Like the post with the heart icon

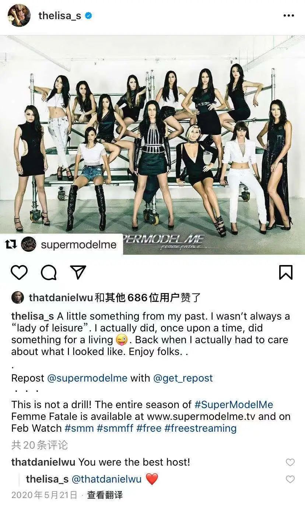click(19, 272)
